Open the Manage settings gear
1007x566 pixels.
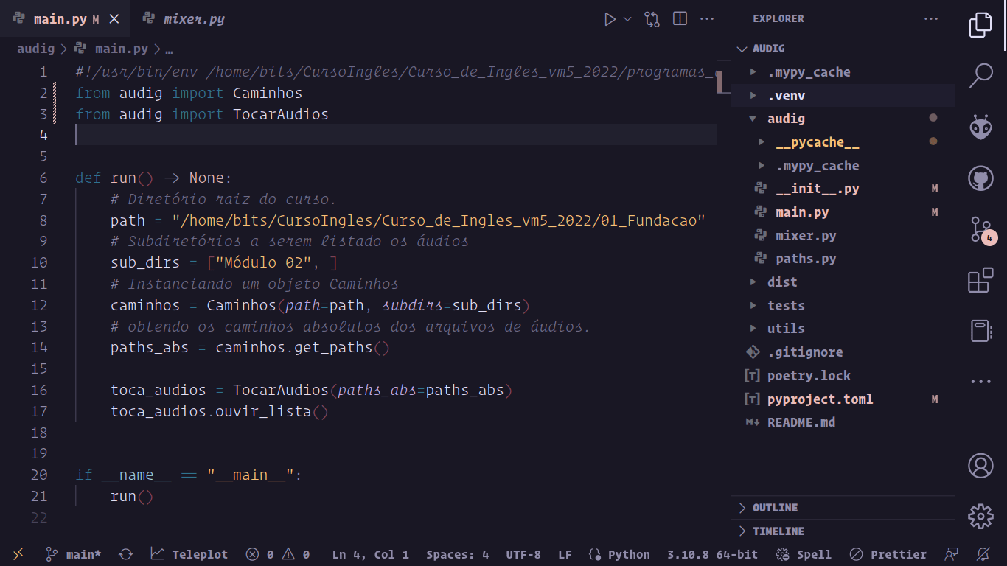(980, 516)
